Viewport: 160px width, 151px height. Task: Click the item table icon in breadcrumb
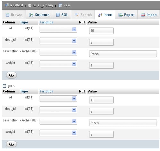(60, 5)
